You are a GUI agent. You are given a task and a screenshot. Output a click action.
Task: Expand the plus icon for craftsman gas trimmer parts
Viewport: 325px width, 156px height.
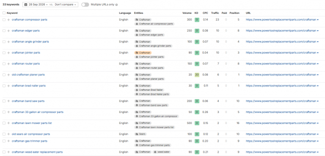coord(8,141)
